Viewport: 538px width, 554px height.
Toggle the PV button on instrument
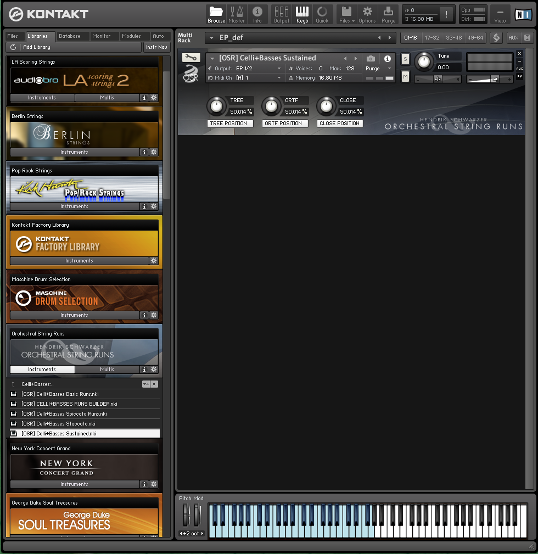520,76
